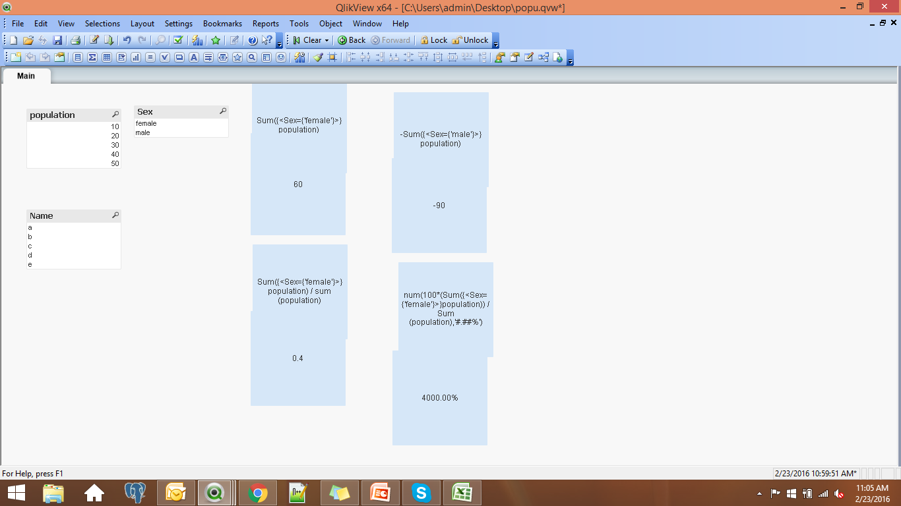Screen dimensions: 901x506
Task: Create a Bookmark Object star icon
Action: (237, 57)
